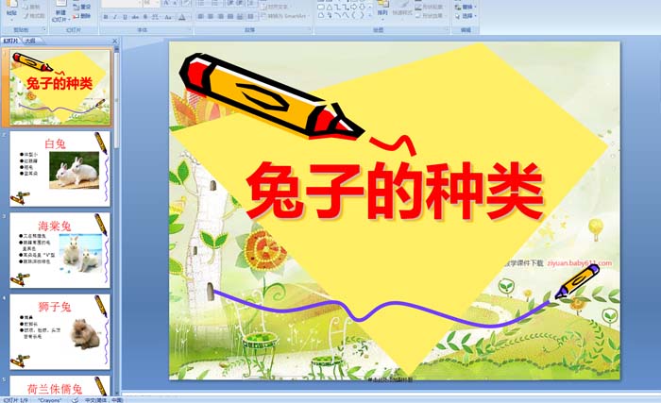Close the slides thumbnail pane

pyautogui.click(x=114, y=41)
